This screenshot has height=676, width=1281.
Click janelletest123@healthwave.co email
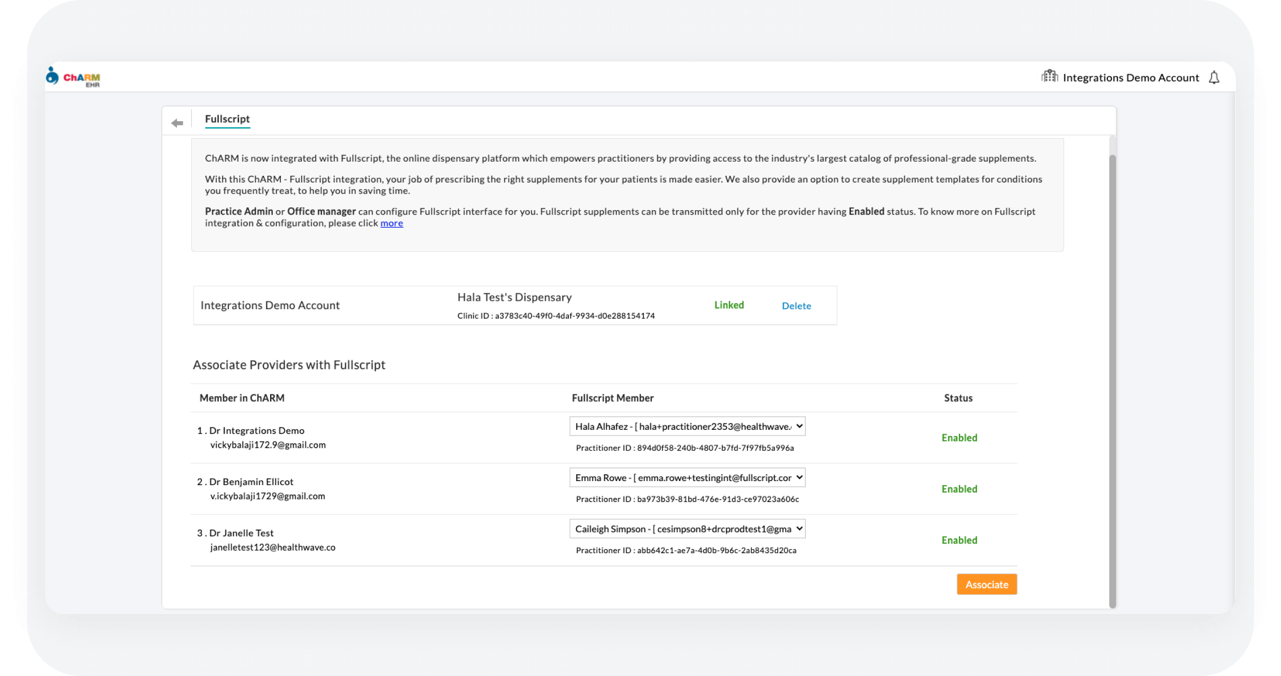point(273,548)
